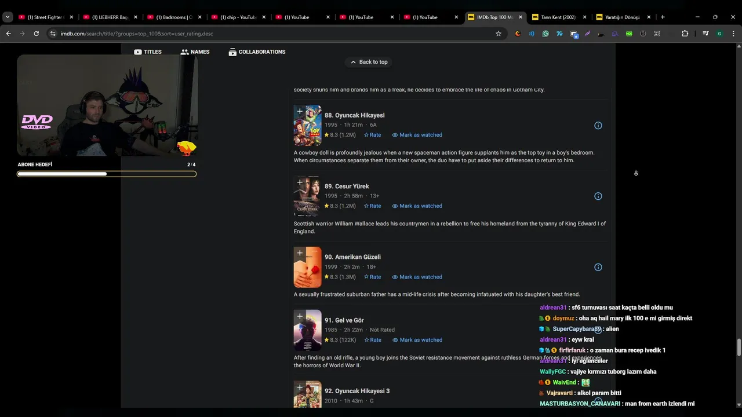Switch to the chip - YouTube tab

click(x=238, y=17)
